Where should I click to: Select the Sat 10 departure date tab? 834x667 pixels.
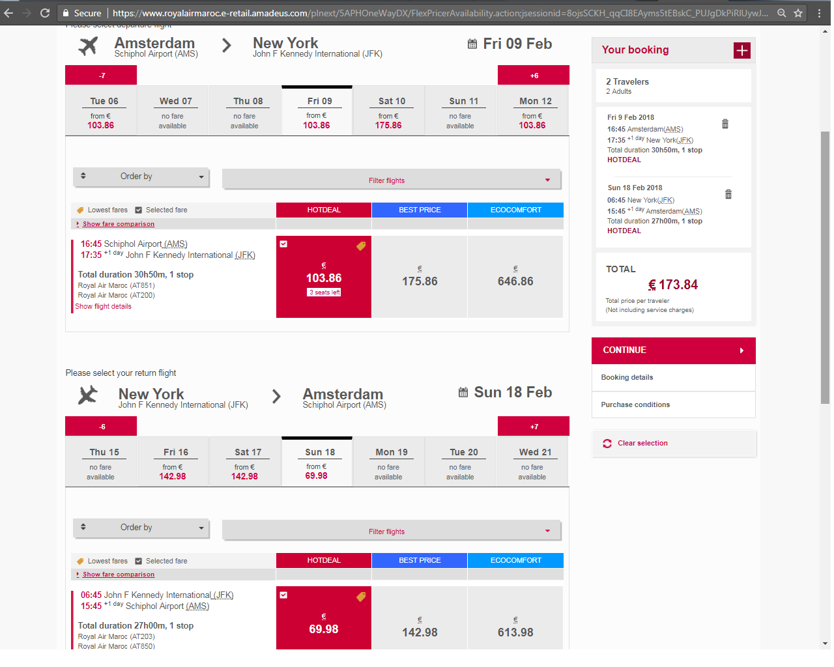pos(389,111)
